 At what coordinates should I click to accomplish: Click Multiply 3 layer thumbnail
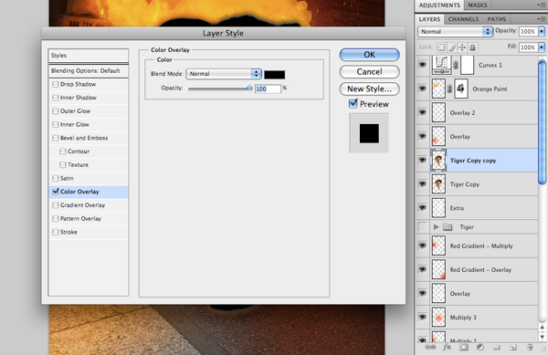438,317
